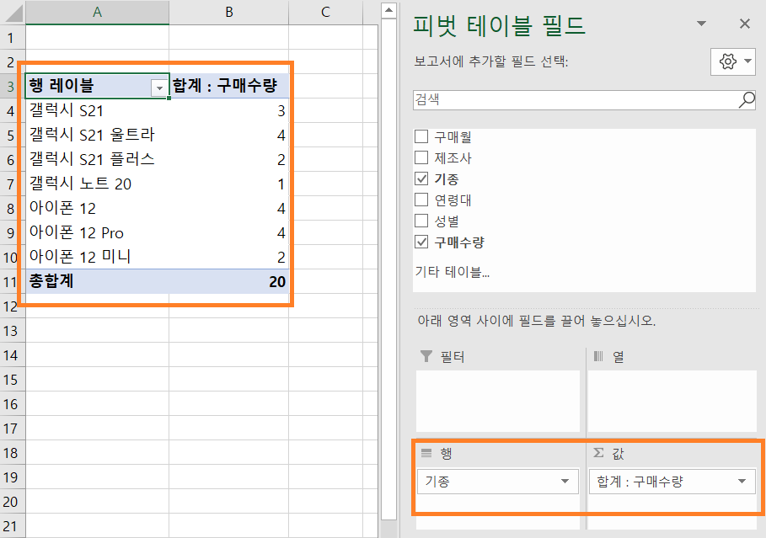Screen dimensions: 766x538
Task: Select the 갤럭시 S21 울트라 cell
Action: [x=97, y=135]
